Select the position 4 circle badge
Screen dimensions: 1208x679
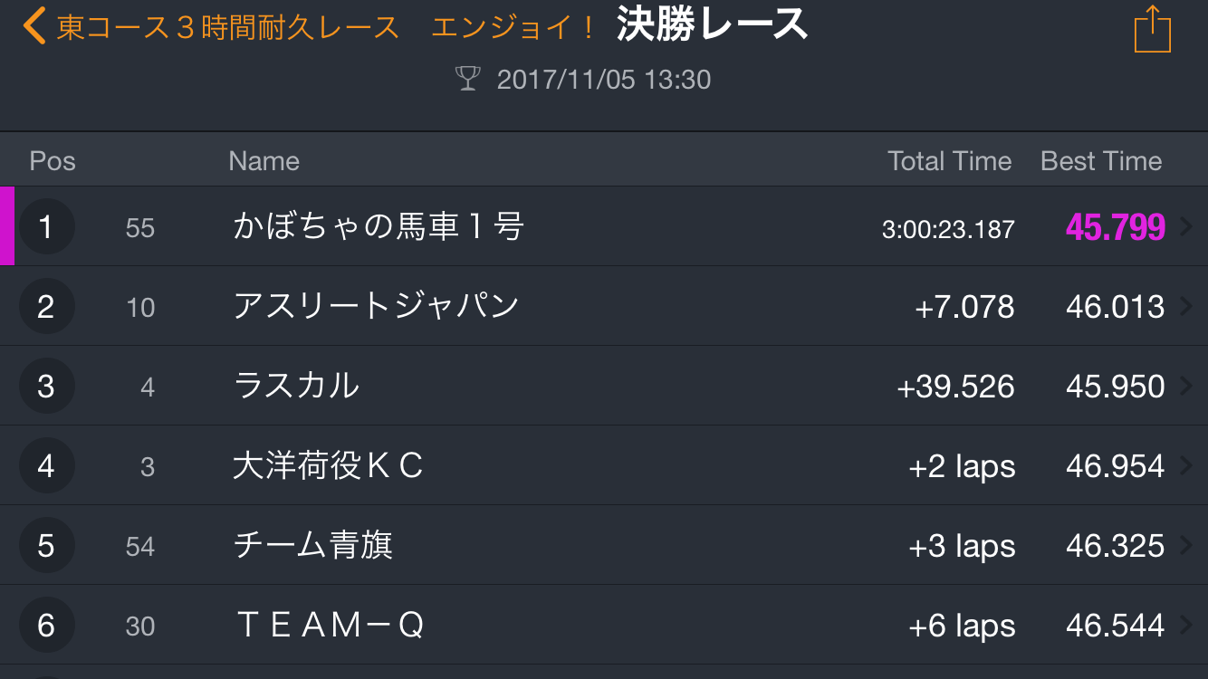[46, 465]
